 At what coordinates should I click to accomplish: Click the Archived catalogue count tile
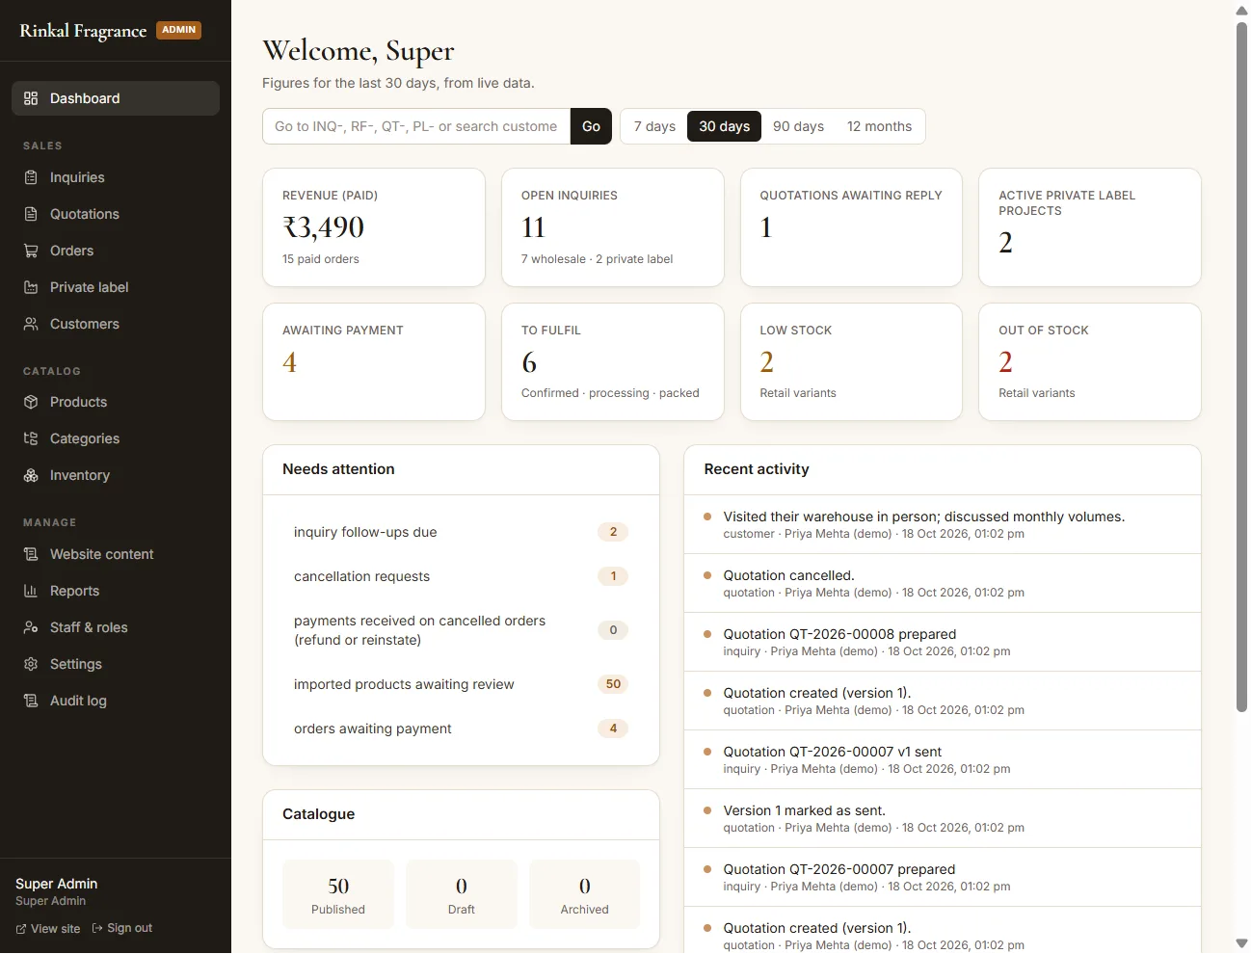click(x=585, y=894)
